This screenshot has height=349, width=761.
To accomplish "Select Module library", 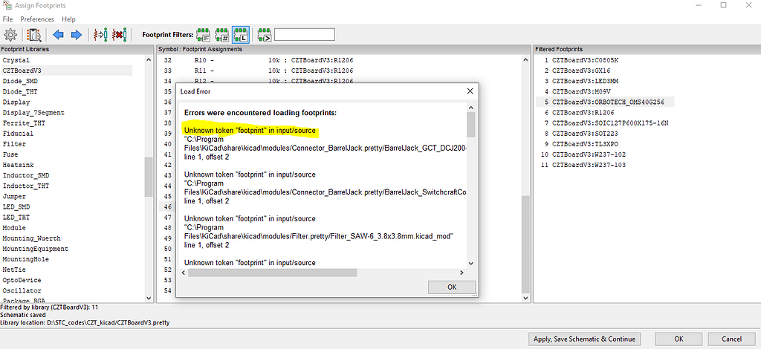I will coord(14,228).
